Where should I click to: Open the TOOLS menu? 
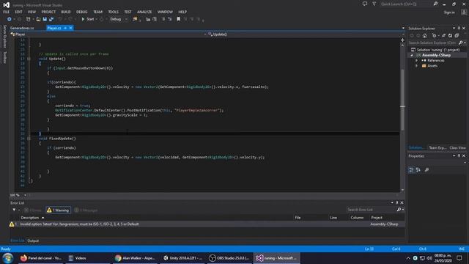tap(113, 12)
